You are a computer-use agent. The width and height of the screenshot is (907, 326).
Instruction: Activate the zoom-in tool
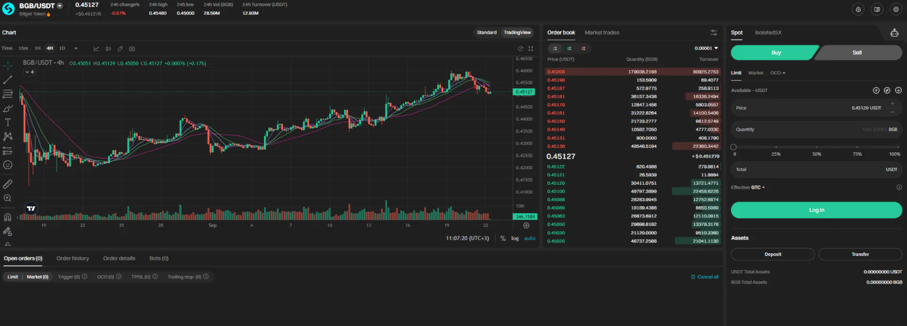(x=8, y=198)
